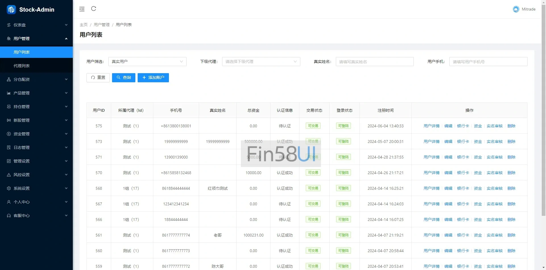This screenshot has height=270, width=546.
Task: Click the 系统设置 gear icon
Action: point(9,188)
